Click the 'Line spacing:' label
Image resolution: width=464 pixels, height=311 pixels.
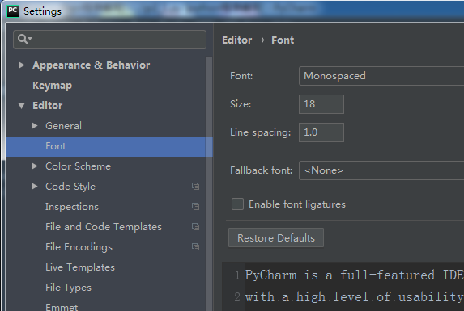[x=261, y=132]
